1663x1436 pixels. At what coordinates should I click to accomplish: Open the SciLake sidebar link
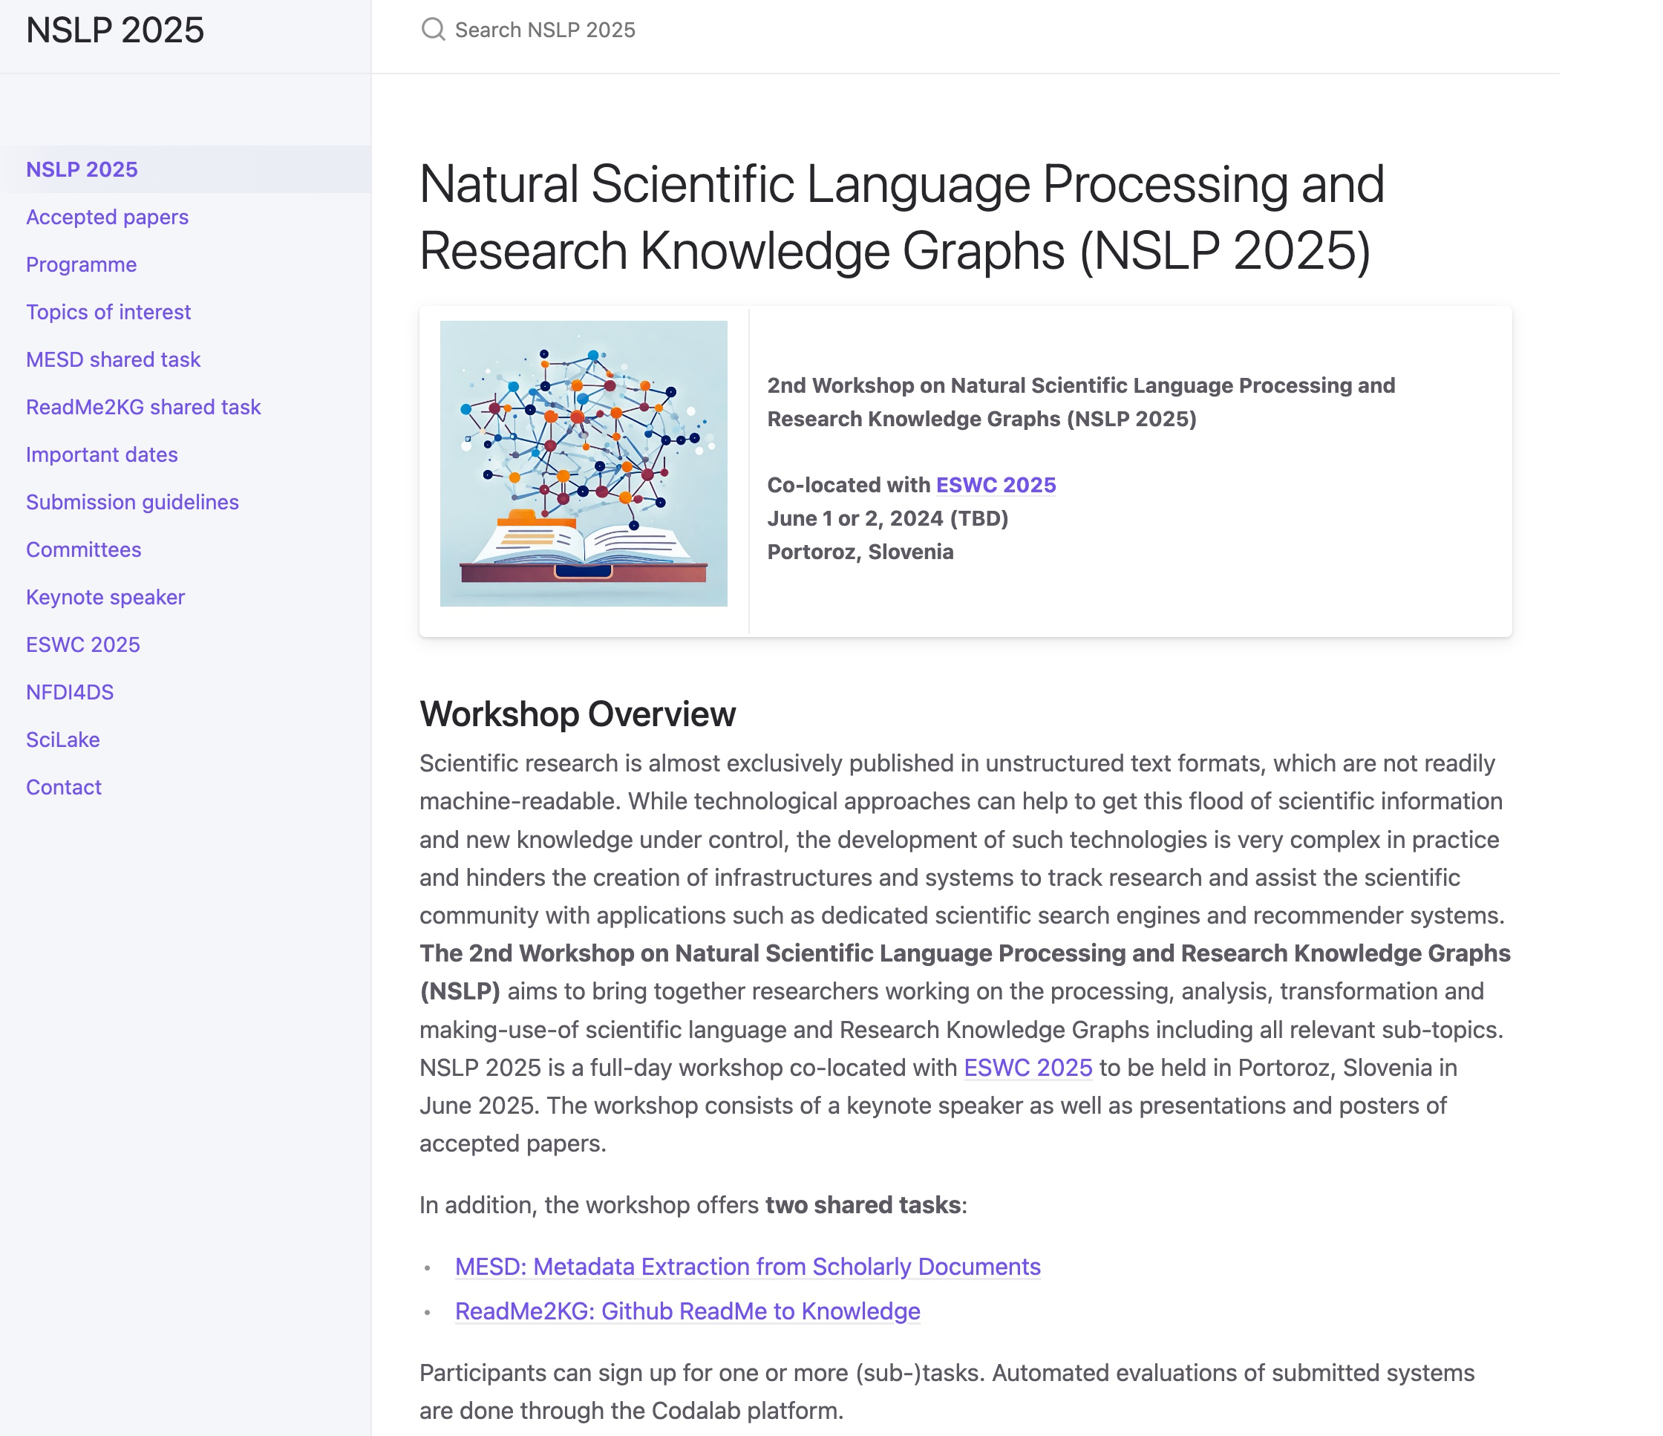tap(62, 740)
